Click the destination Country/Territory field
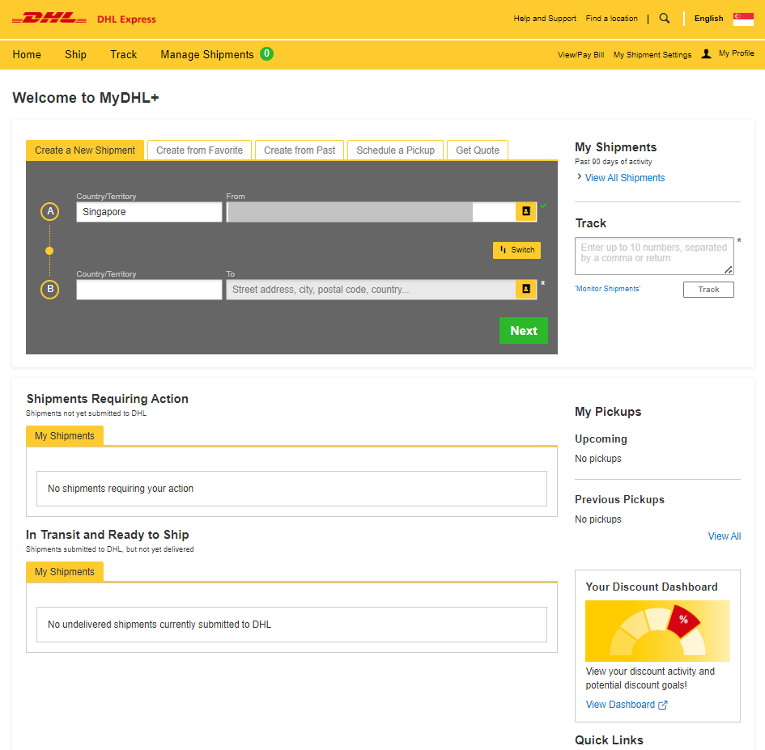 pos(149,290)
